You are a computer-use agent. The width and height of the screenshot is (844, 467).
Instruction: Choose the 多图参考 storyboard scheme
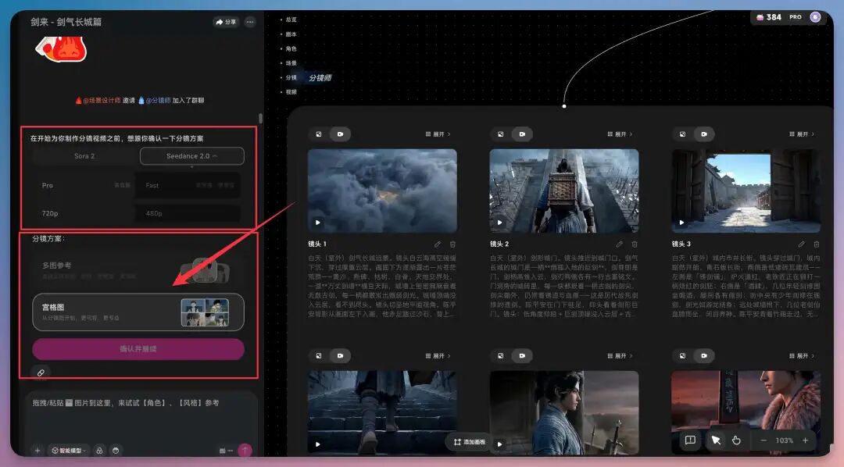coord(138,270)
